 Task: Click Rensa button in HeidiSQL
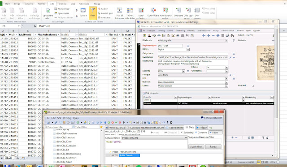click(x=213, y=146)
